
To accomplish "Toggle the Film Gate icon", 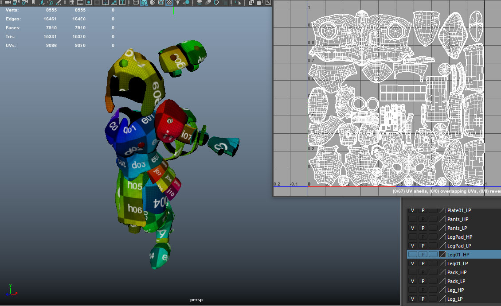I will point(80,3).
